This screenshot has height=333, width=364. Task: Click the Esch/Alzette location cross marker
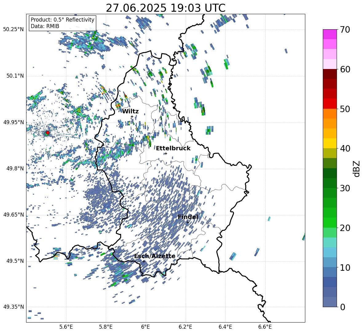tap(144, 261)
